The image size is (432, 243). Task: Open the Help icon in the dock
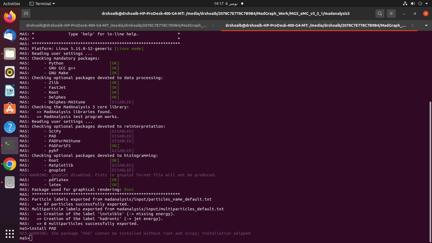[10, 127]
